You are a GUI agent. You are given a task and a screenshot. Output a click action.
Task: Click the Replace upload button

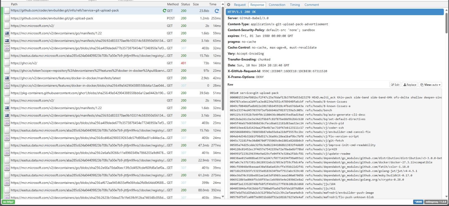pyautogui.click(x=410, y=85)
